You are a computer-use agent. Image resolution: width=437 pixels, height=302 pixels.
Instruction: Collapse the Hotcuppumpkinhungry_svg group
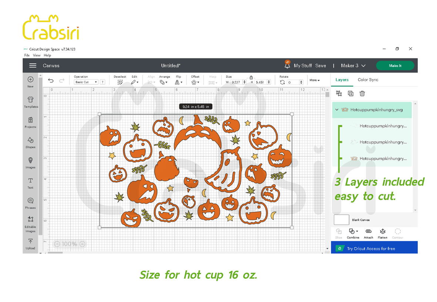[337, 110]
